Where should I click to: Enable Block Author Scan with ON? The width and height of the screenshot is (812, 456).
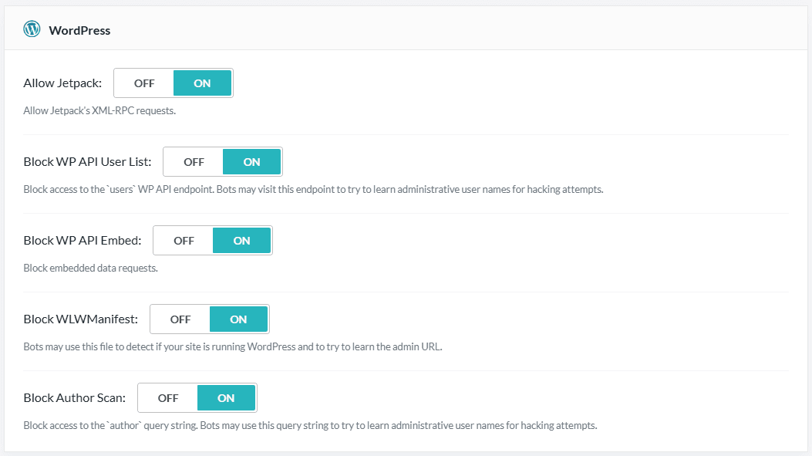pyautogui.click(x=226, y=398)
